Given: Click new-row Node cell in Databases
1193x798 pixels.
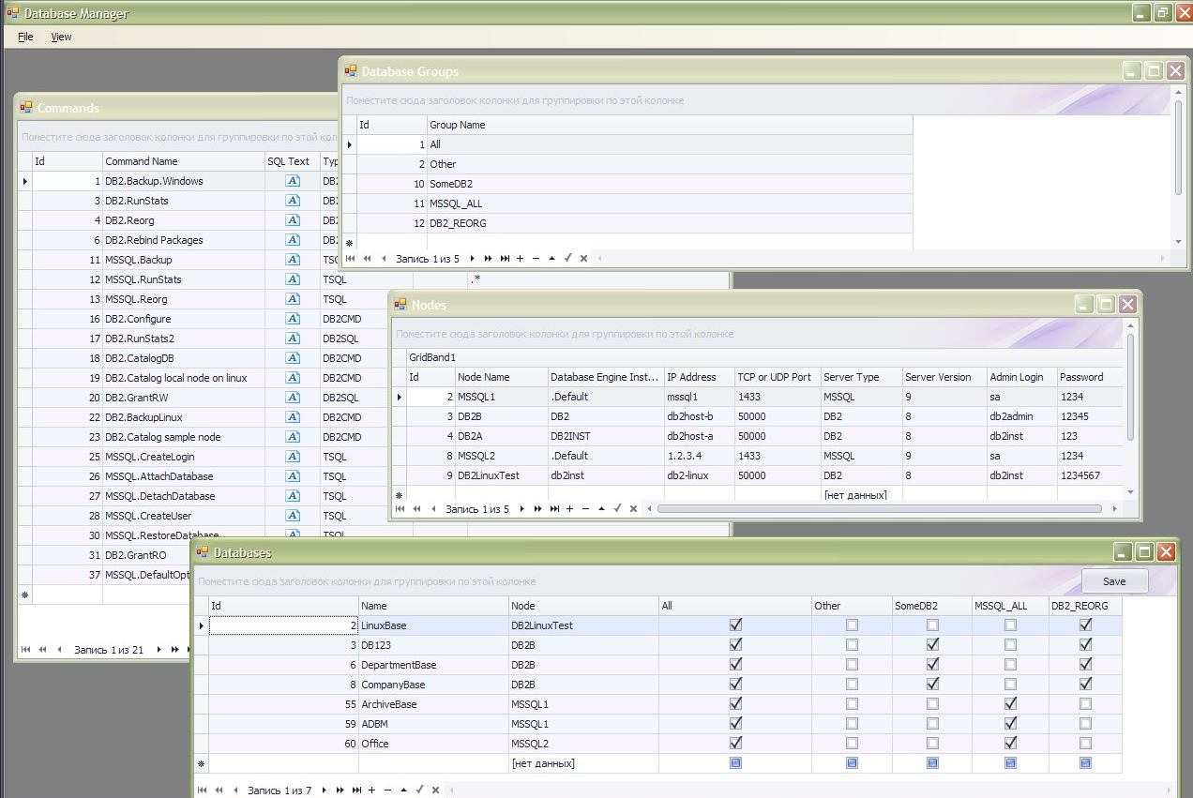Looking at the screenshot, I should point(583,763).
